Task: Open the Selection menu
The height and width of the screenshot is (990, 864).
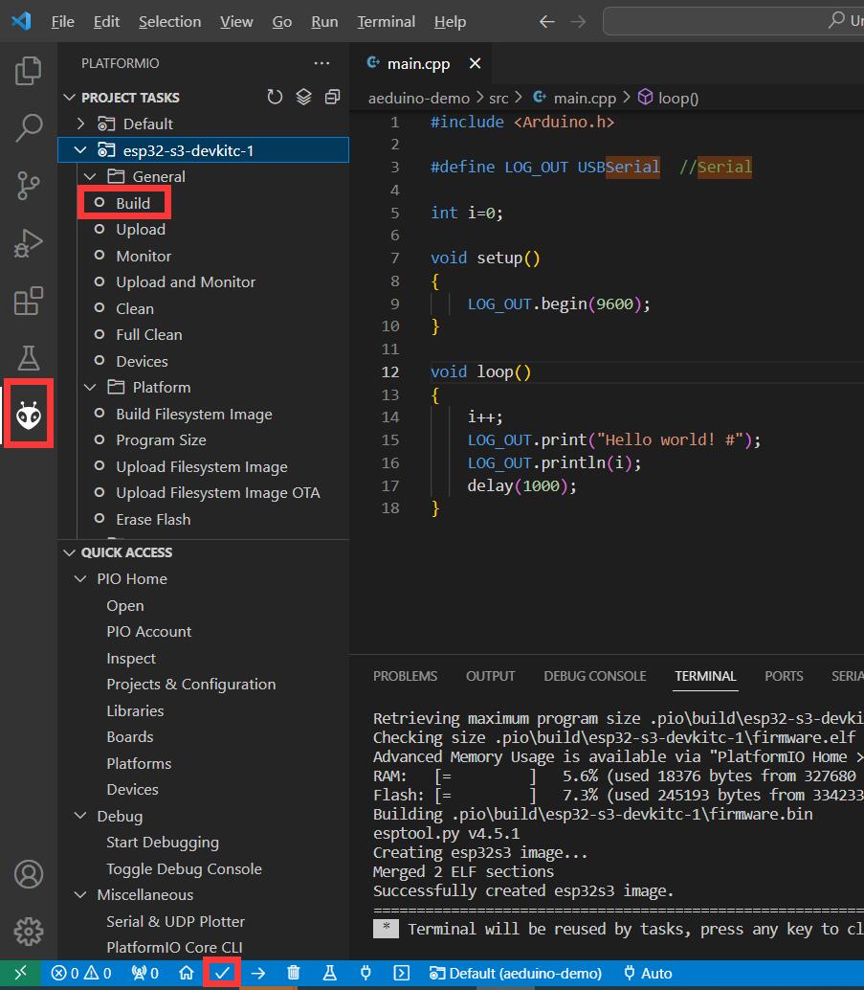Action: 169,22
